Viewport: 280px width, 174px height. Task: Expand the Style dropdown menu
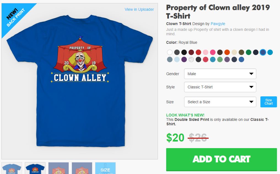[220, 87]
